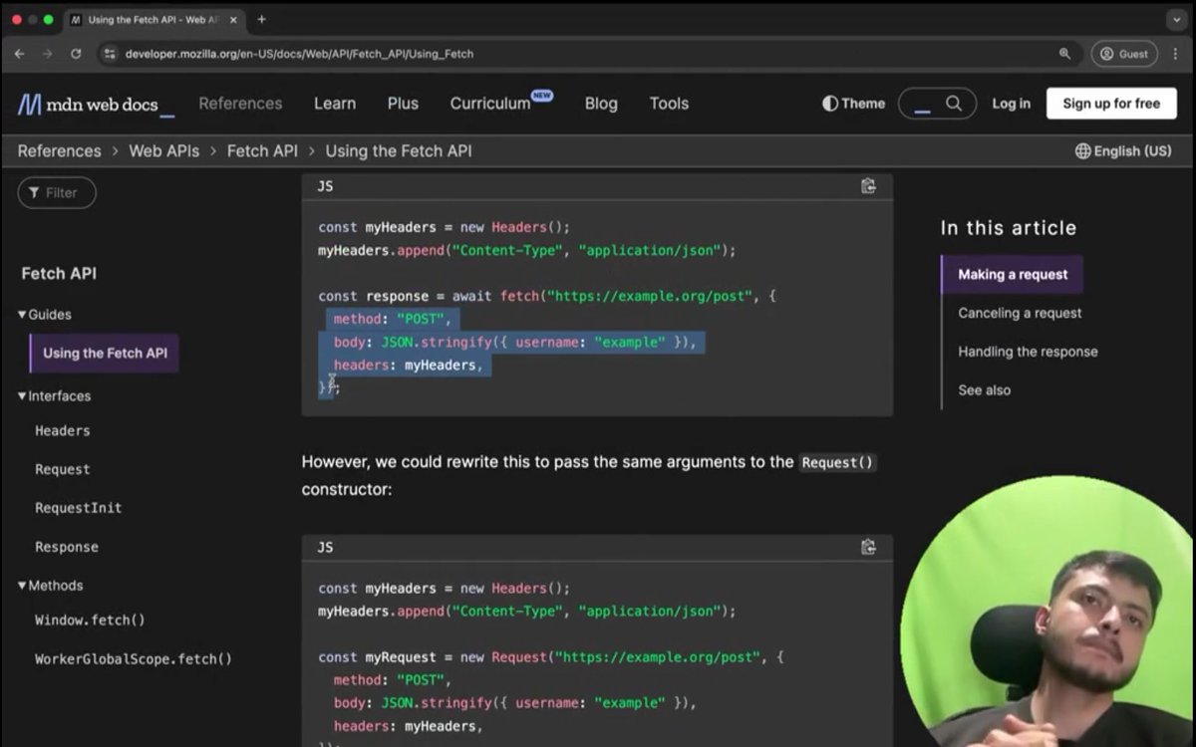This screenshot has height=747, width=1196.
Task: Open the Plus menu
Action: coord(403,104)
